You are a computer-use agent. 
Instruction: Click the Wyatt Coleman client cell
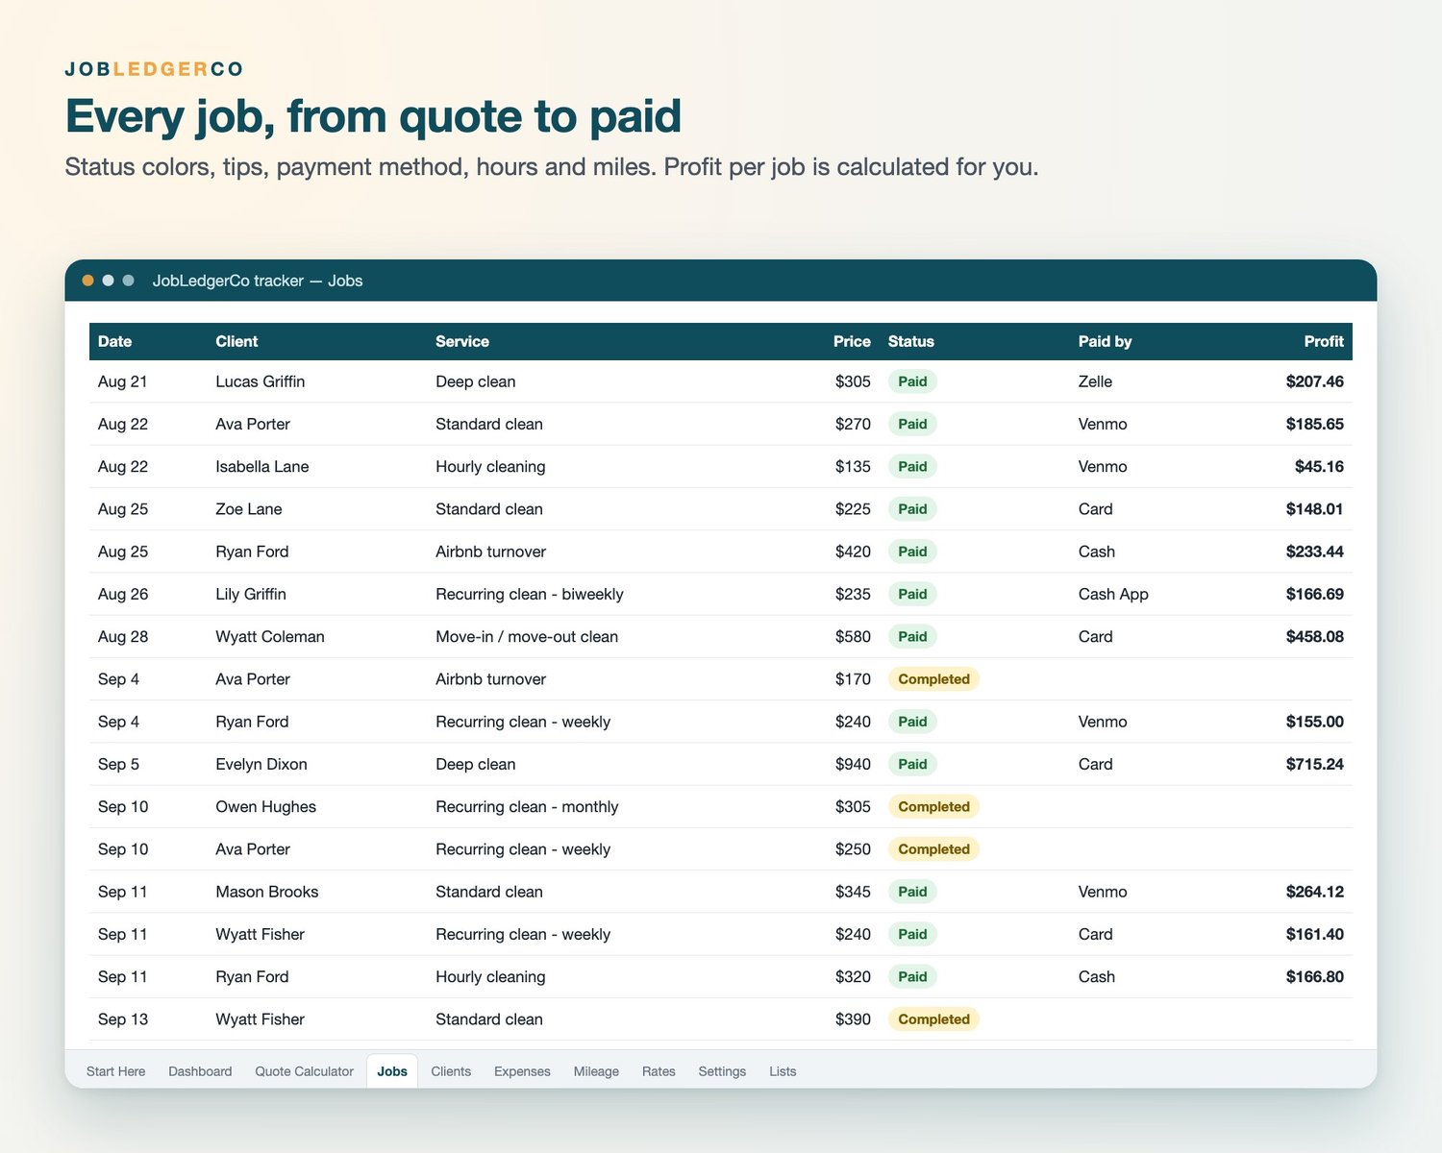click(x=270, y=637)
